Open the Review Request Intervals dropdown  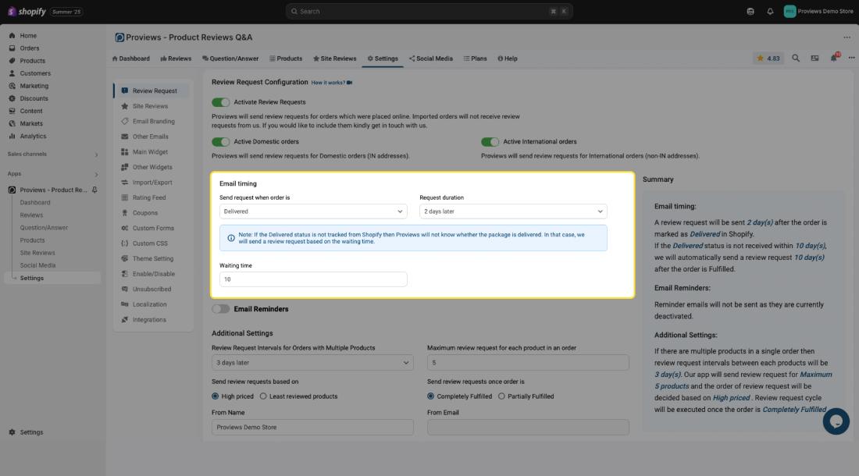click(312, 363)
